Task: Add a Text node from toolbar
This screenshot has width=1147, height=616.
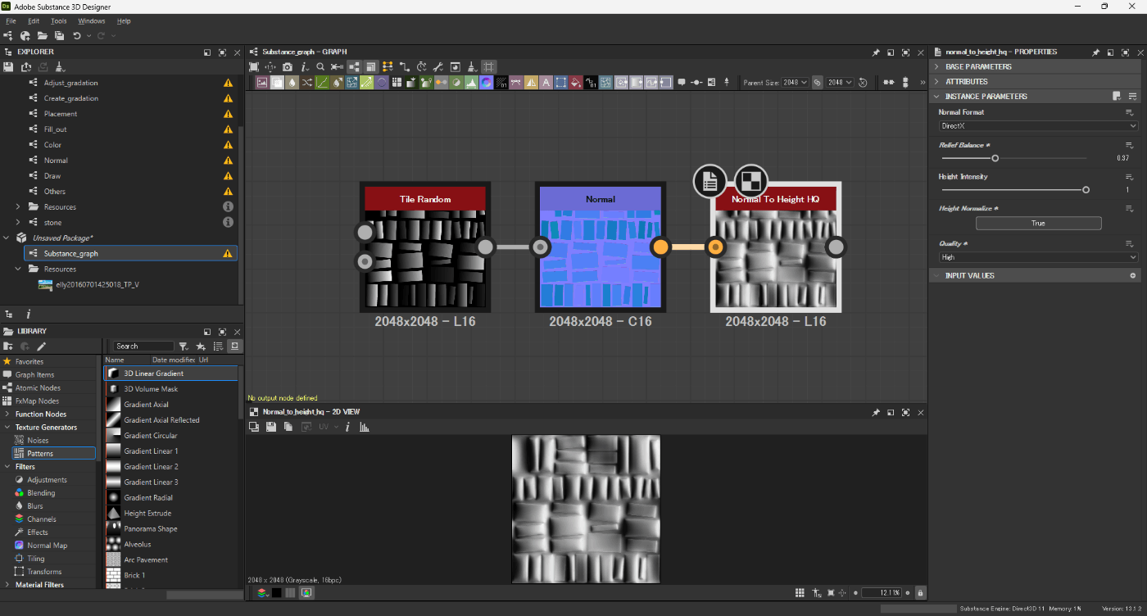Action: (x=546, y=82)
